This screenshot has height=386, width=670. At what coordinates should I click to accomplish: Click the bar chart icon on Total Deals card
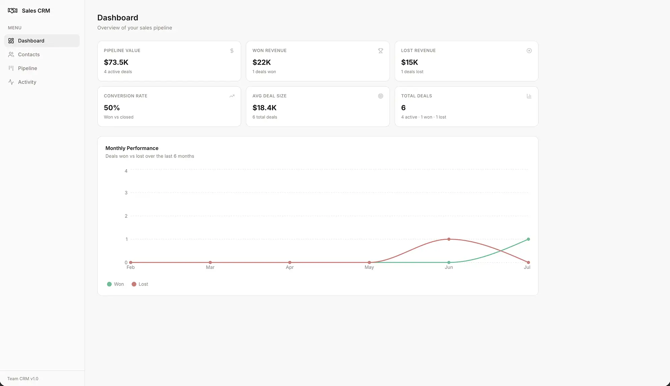529,96
